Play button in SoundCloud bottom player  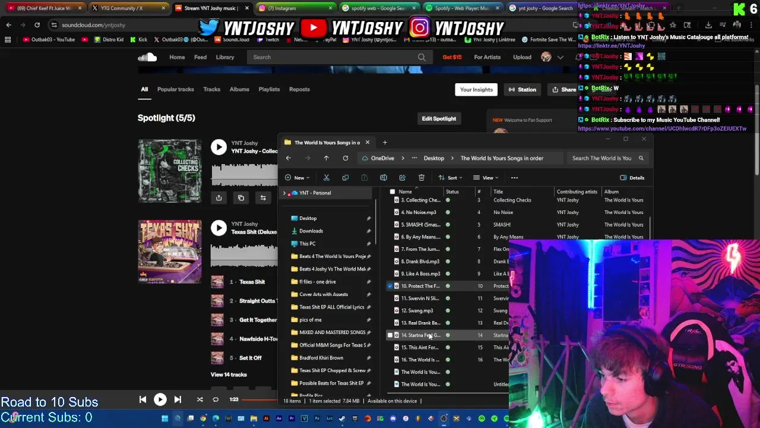(x=160, y=399)
